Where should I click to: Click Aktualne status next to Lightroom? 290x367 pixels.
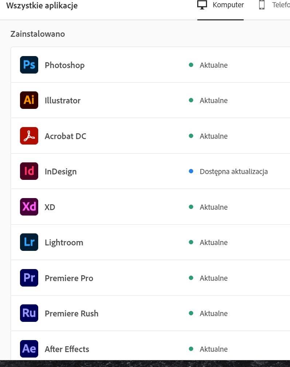coord(214,242)
